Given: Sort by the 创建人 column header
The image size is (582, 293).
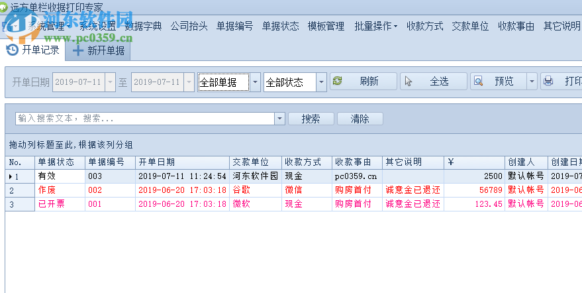Looking at the screenshot, I should [x=526, y=162].
